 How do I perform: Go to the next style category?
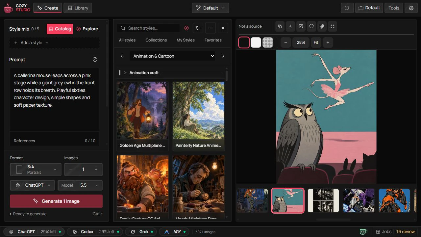223,56
